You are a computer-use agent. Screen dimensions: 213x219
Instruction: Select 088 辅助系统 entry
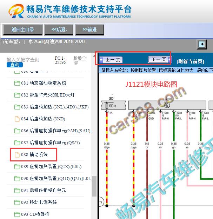tap(34, 155)
